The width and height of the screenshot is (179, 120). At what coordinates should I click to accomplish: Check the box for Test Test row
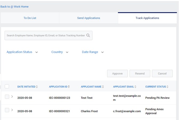click(x=7, y=97)
